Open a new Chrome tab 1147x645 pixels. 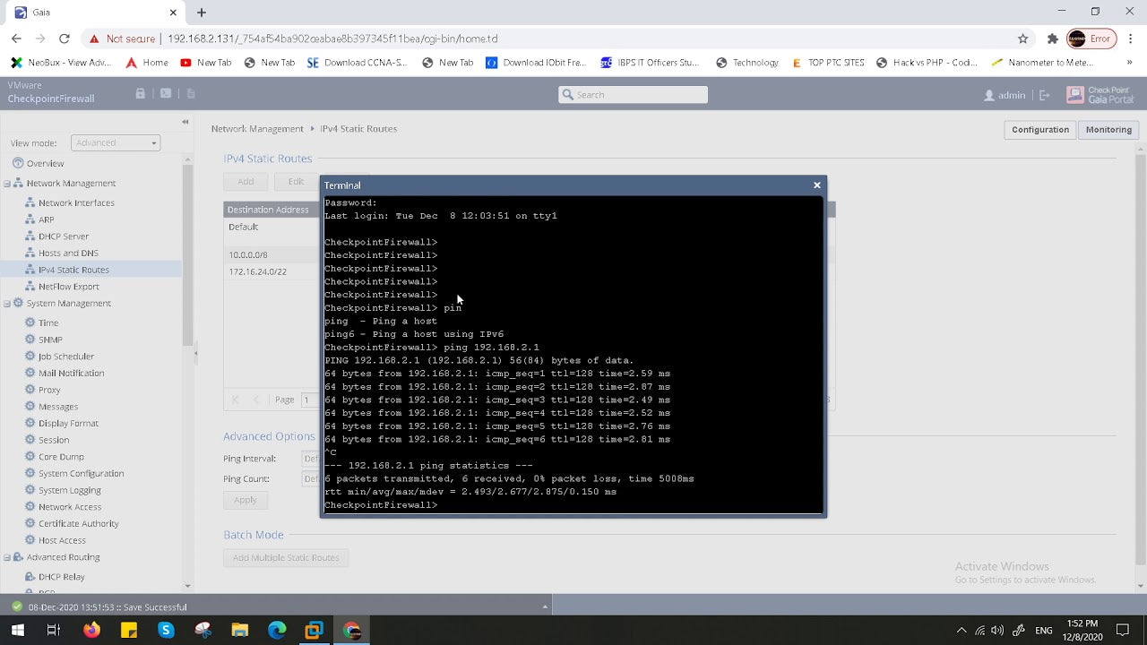click(x=202, y=13)
